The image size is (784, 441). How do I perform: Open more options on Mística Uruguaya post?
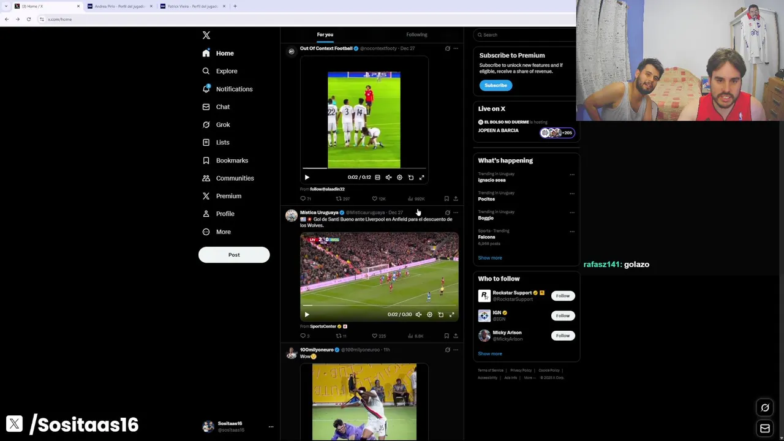455,213
